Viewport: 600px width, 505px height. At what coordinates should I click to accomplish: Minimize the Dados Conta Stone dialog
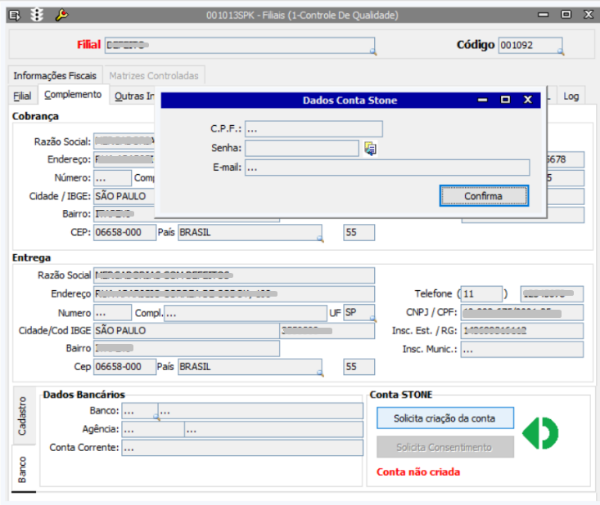[482, 100]
